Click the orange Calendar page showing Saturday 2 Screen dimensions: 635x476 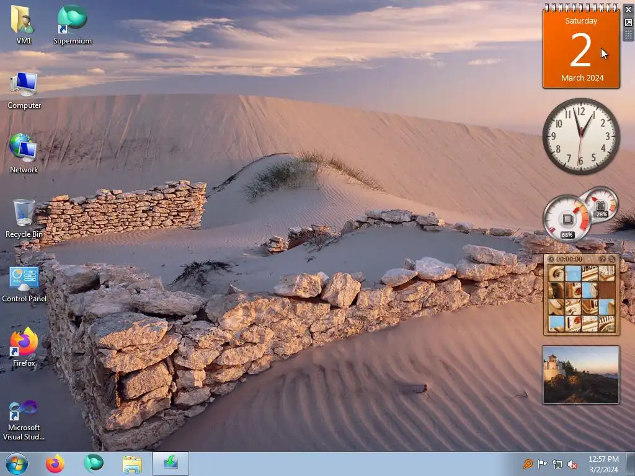tap(581, 46)
